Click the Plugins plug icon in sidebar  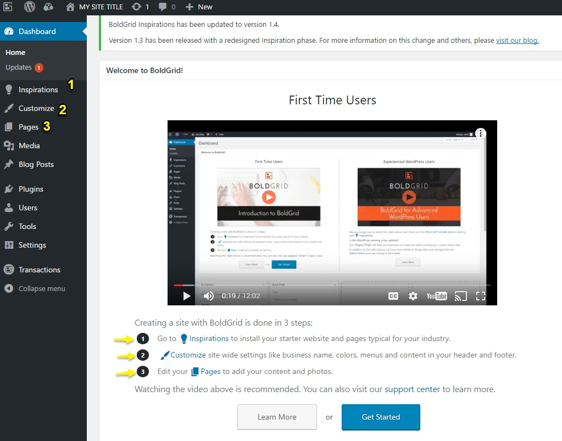coord(9,189)
